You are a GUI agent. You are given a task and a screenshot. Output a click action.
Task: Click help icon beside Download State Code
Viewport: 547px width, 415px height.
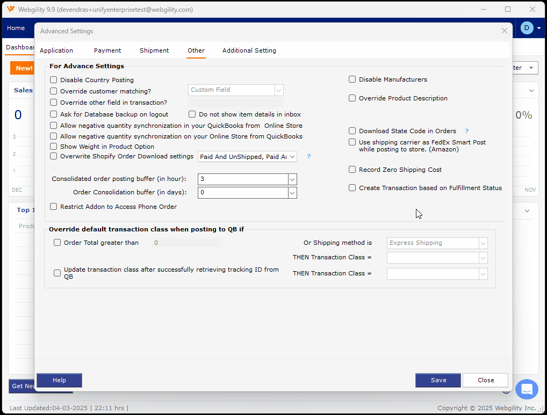point(467,131)
